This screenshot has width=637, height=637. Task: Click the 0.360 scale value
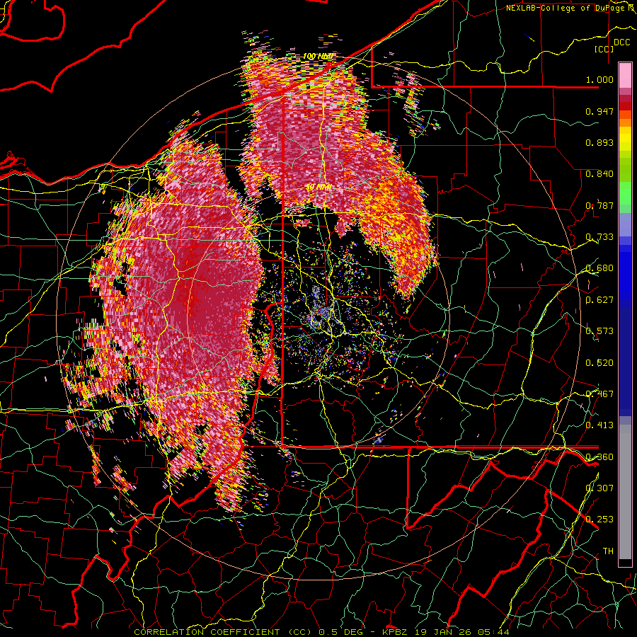pos(599,457)
